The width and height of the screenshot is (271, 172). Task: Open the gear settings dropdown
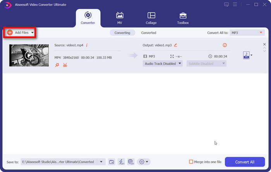coord(144,162)
